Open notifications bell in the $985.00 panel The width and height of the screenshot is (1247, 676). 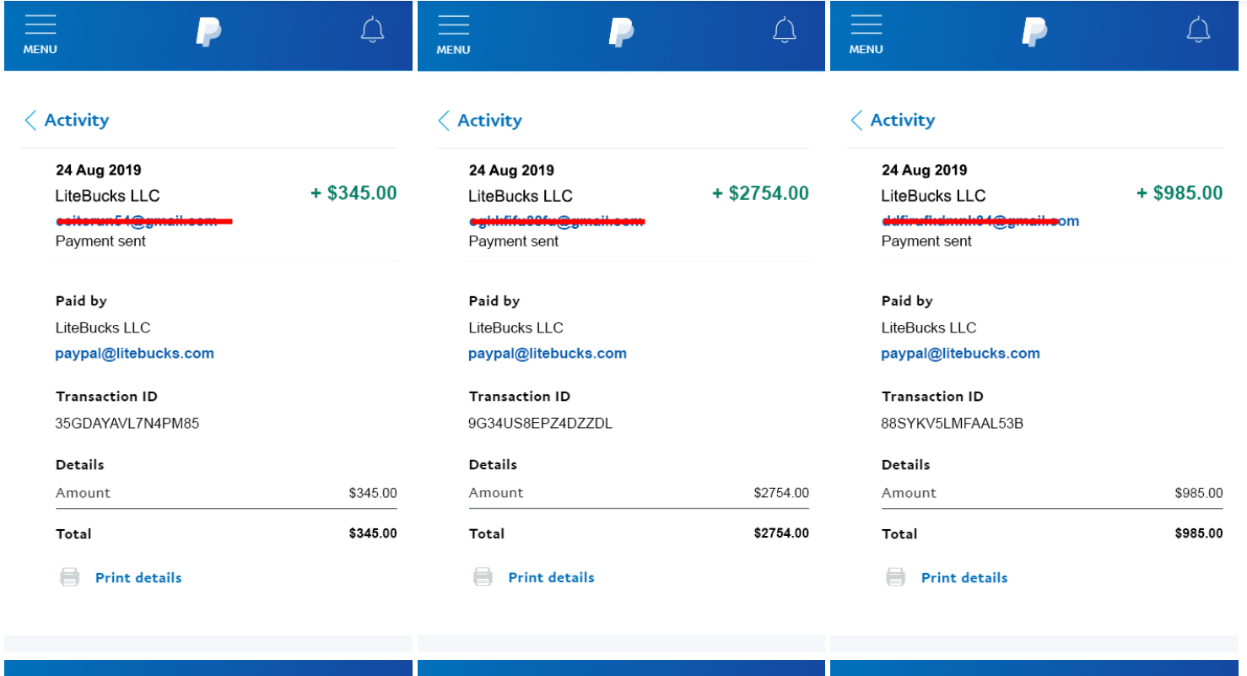pyautogui.click(x=1198, y=30)
